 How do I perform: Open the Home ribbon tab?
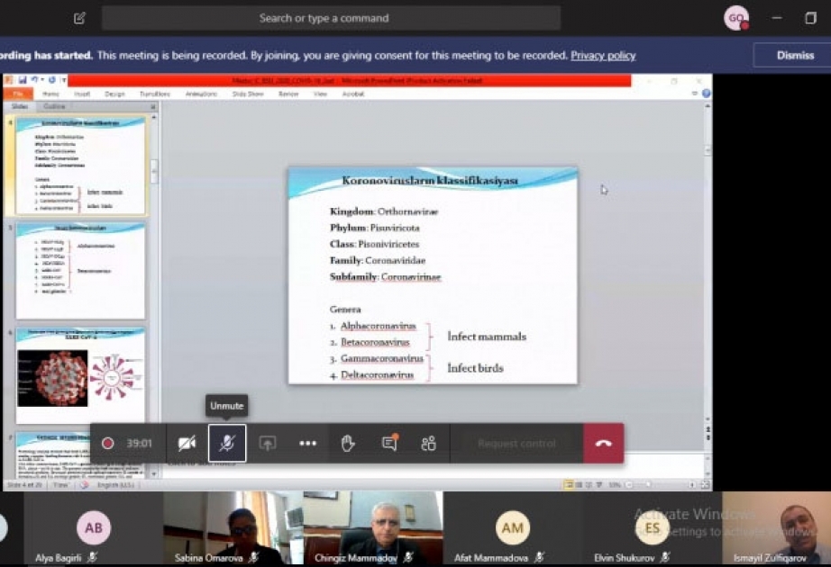50,94
